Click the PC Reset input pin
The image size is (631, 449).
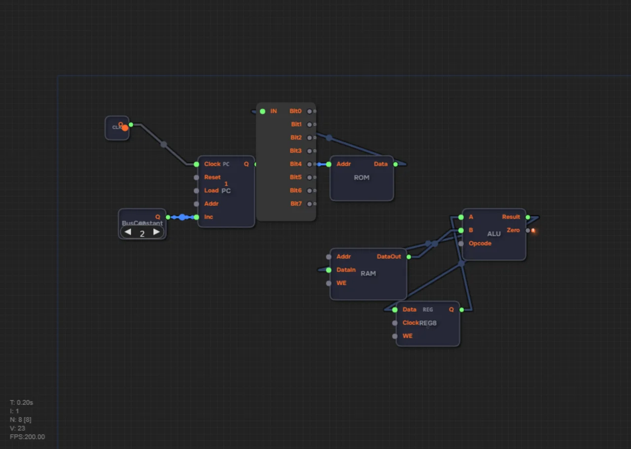(x=196, y=177)
